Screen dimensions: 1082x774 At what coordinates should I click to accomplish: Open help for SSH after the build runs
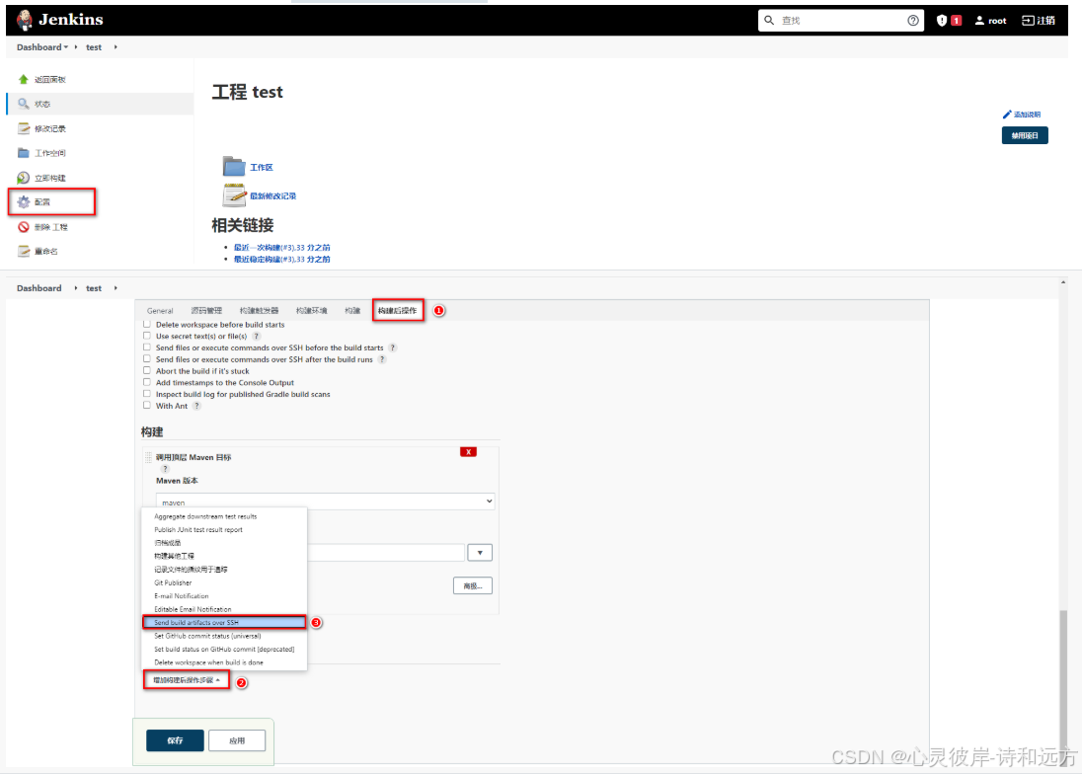tap(382, 359)
